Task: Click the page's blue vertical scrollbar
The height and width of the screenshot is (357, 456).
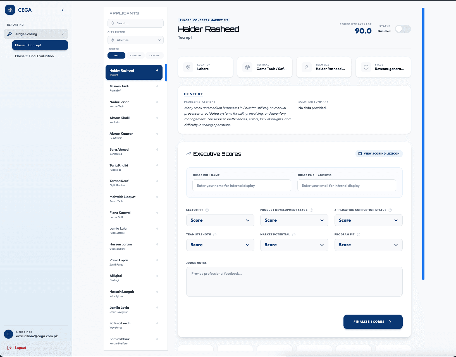Action: click(423, 144)
